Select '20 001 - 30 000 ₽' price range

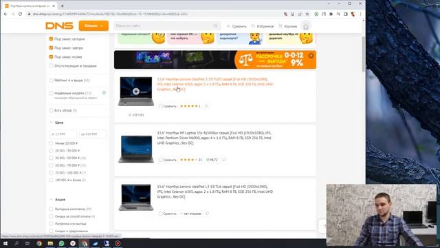pyautogui.click(x=51, y=151)
